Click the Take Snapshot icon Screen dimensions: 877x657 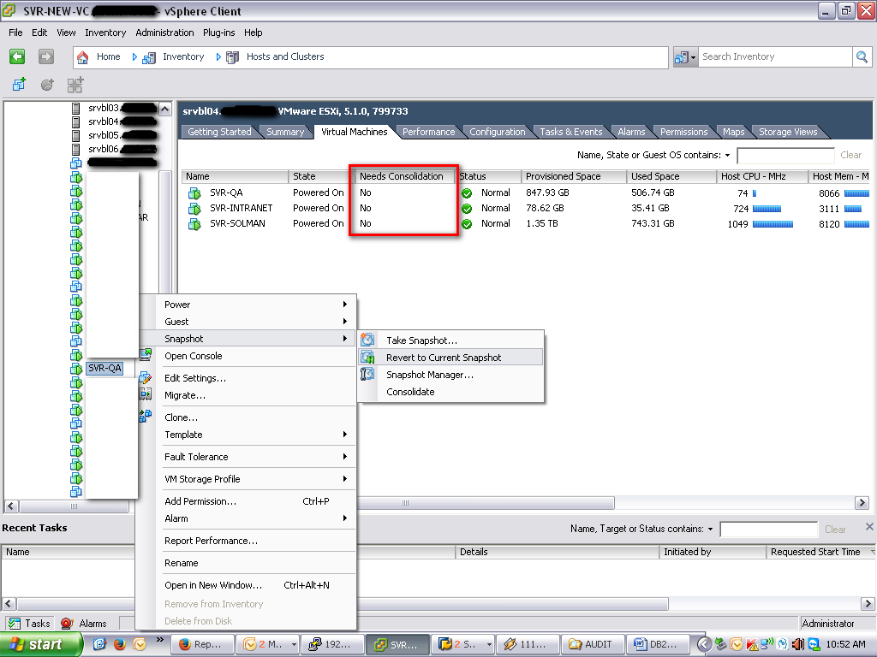367,340
